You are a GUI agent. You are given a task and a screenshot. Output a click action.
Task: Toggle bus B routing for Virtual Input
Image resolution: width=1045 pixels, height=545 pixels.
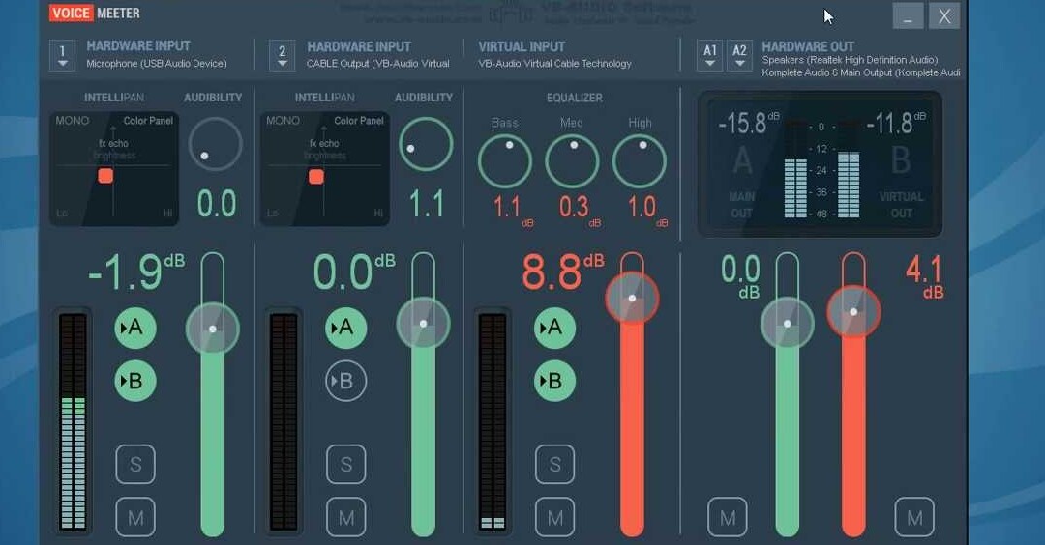tap(554, 381)
